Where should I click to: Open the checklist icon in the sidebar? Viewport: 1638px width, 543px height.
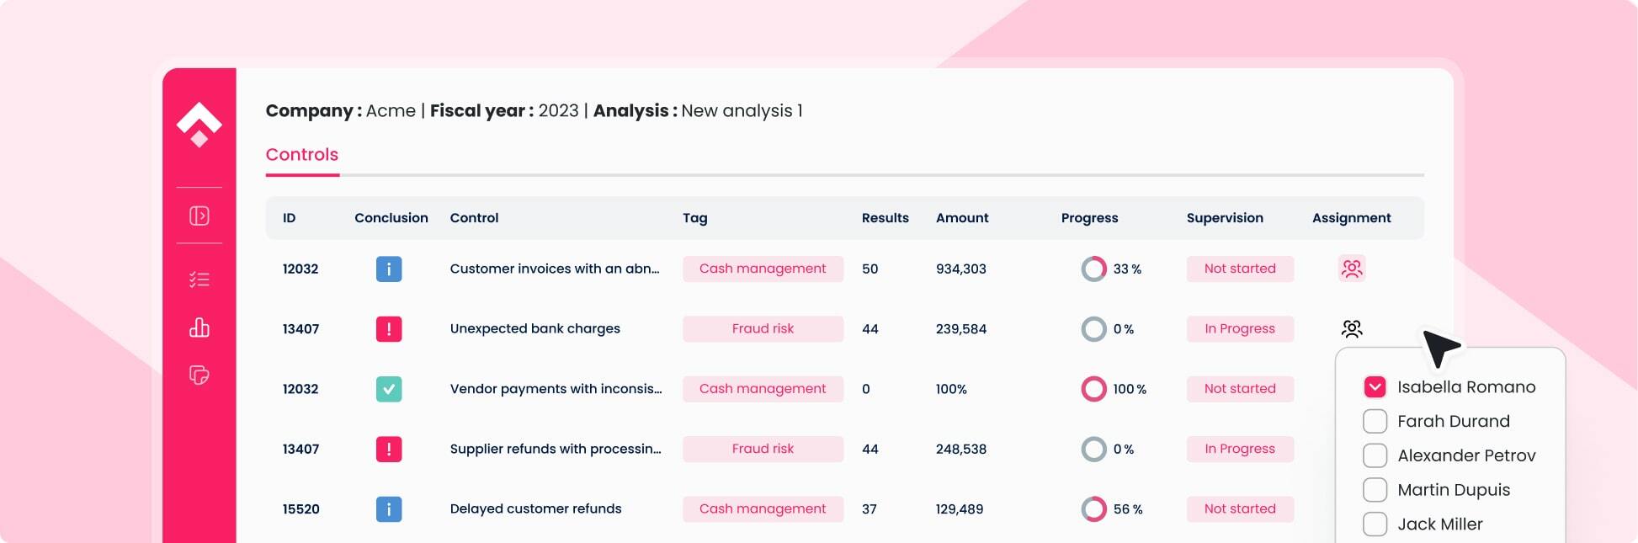(199, 279)
